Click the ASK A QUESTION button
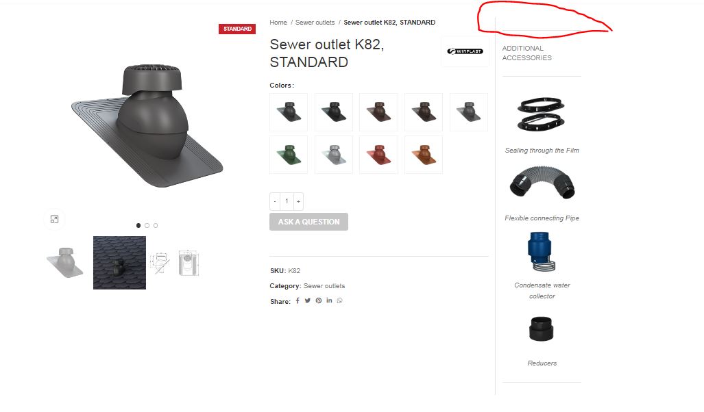This screenshot has height=412, width=704. point(308,222)
